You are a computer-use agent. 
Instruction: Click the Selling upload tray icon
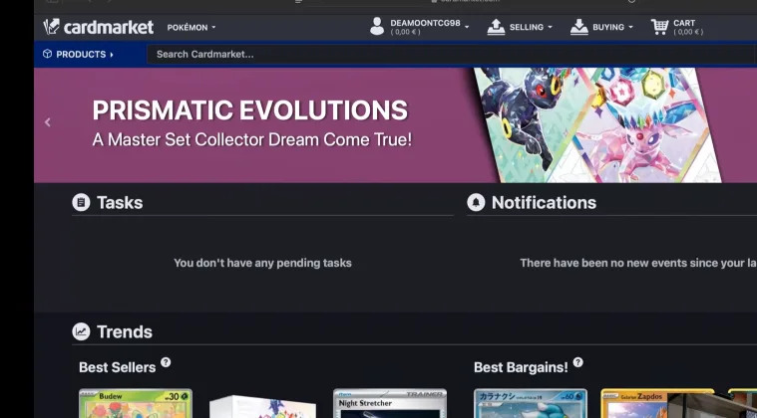point(496,27)
